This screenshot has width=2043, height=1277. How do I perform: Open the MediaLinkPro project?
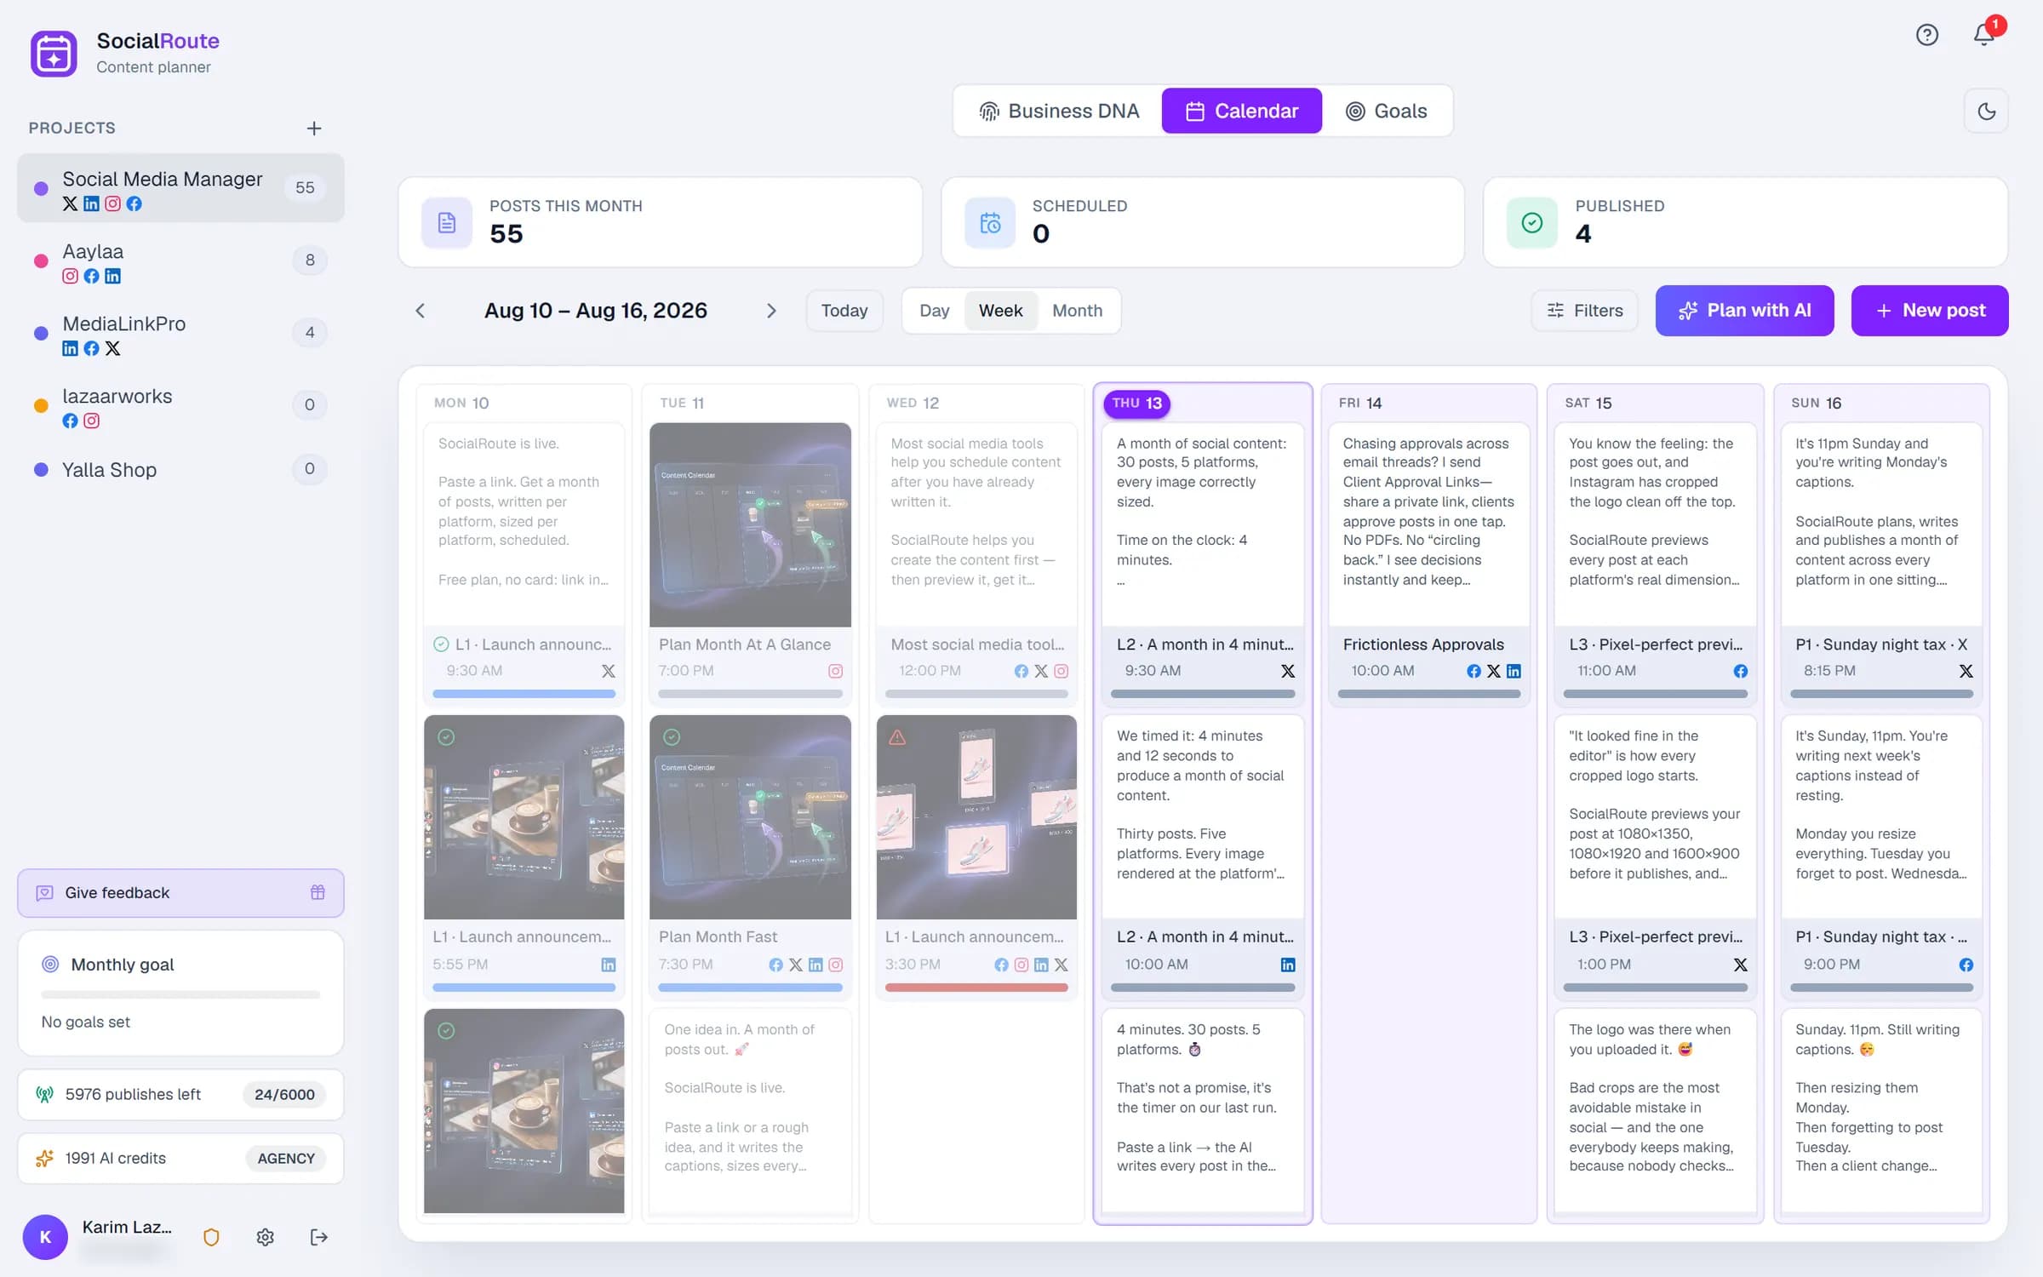(180, 334)
